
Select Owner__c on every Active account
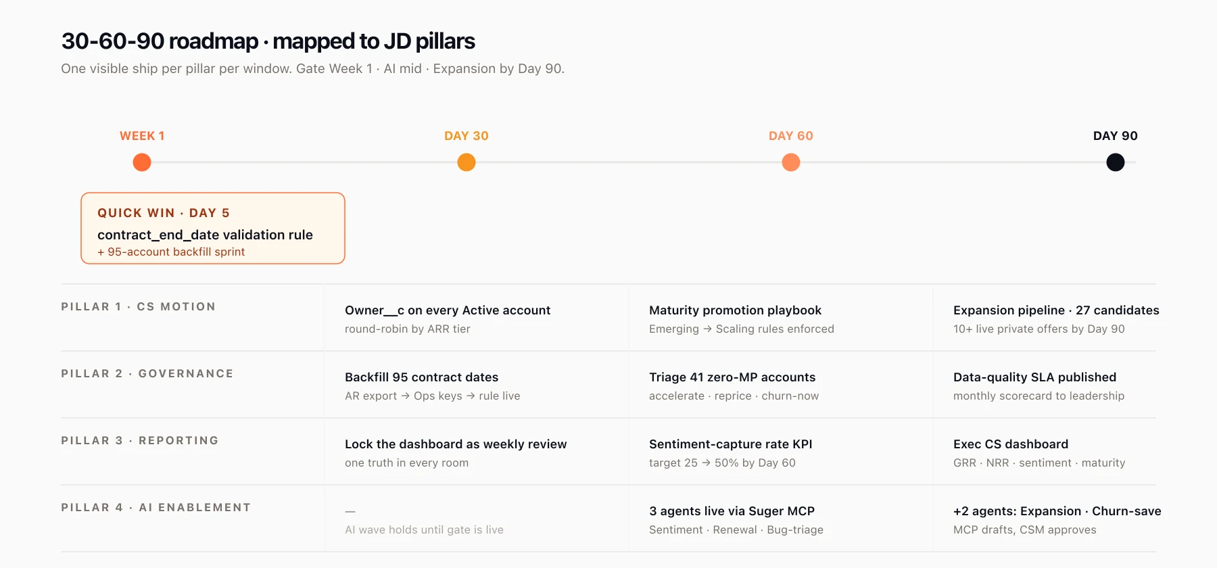[x=448, y=310]
